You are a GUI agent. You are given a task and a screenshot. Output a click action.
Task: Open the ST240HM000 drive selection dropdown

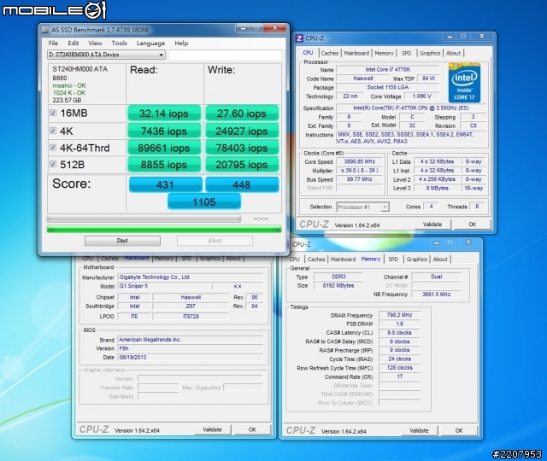point(106,55)
